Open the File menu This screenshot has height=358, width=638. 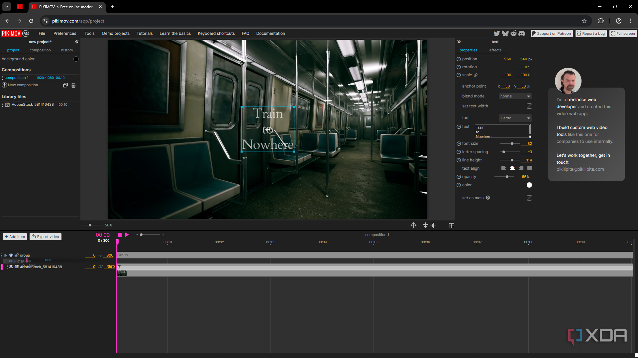click(42, 33)
